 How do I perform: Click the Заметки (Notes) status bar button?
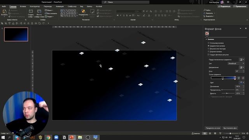(x=196, y=133)
